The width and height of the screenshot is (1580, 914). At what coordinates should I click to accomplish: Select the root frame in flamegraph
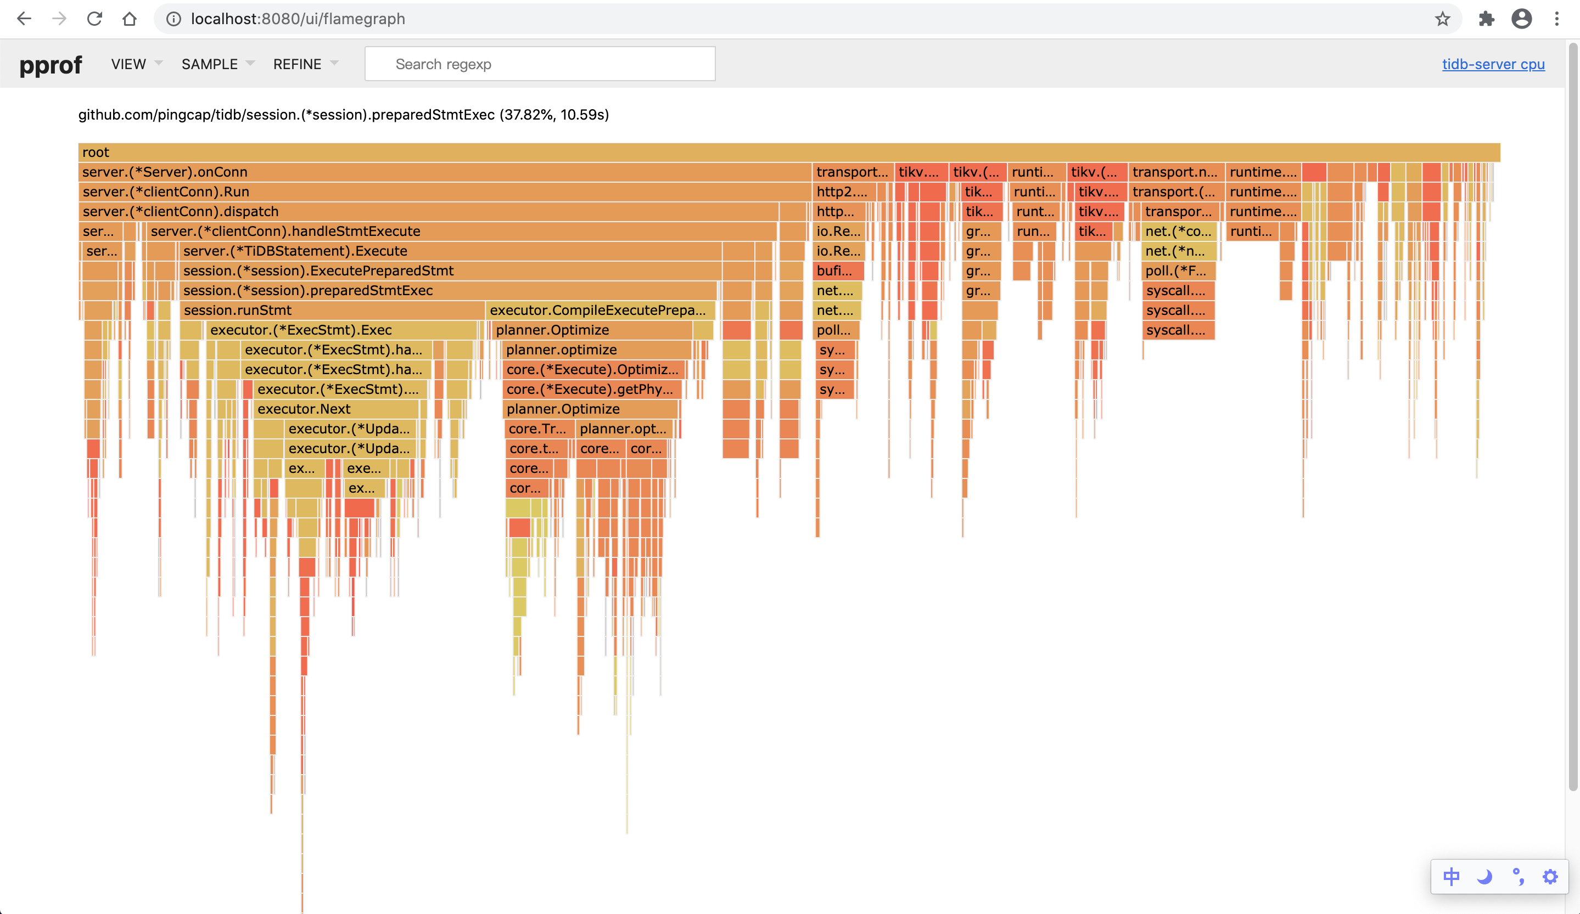(789, 152)
